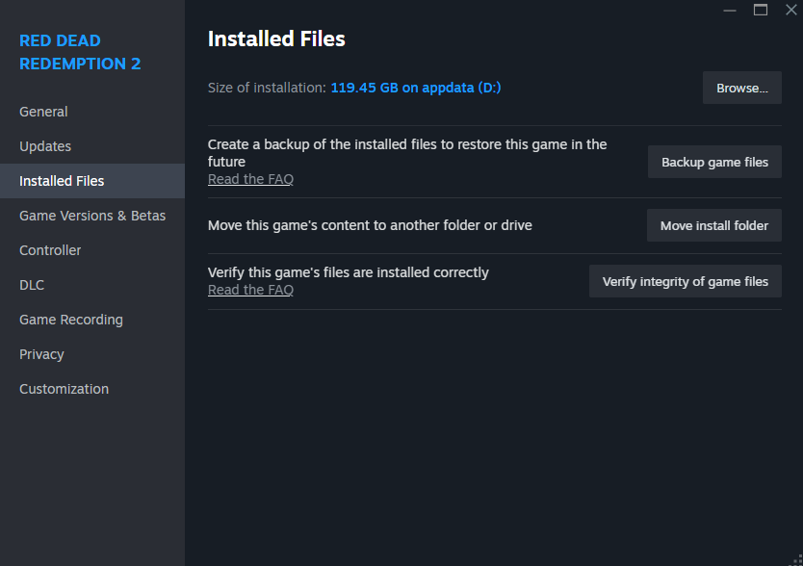This screenshot has height=566, width=803.
Task: Open the General settings tab
Action: tap(43, 112)
